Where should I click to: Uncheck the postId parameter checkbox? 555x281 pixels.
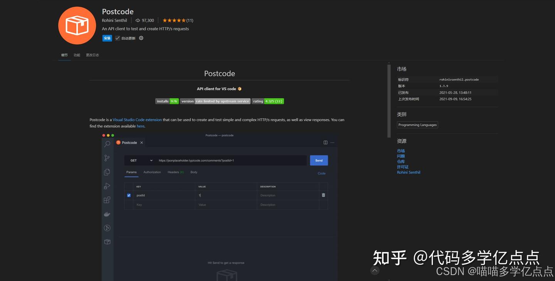coord(129,195)
